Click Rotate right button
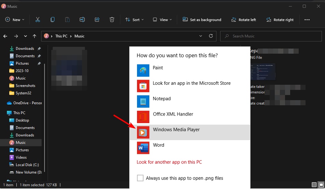Screen dimensions: 325x189 tap(280, 20)
